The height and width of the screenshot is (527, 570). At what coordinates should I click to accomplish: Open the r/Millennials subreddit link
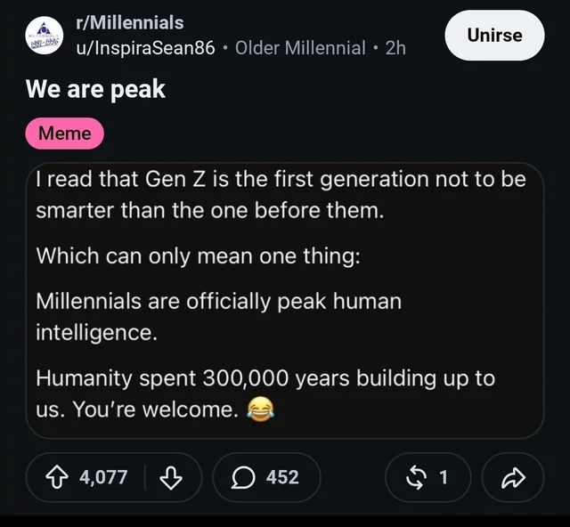click(130, 22)
